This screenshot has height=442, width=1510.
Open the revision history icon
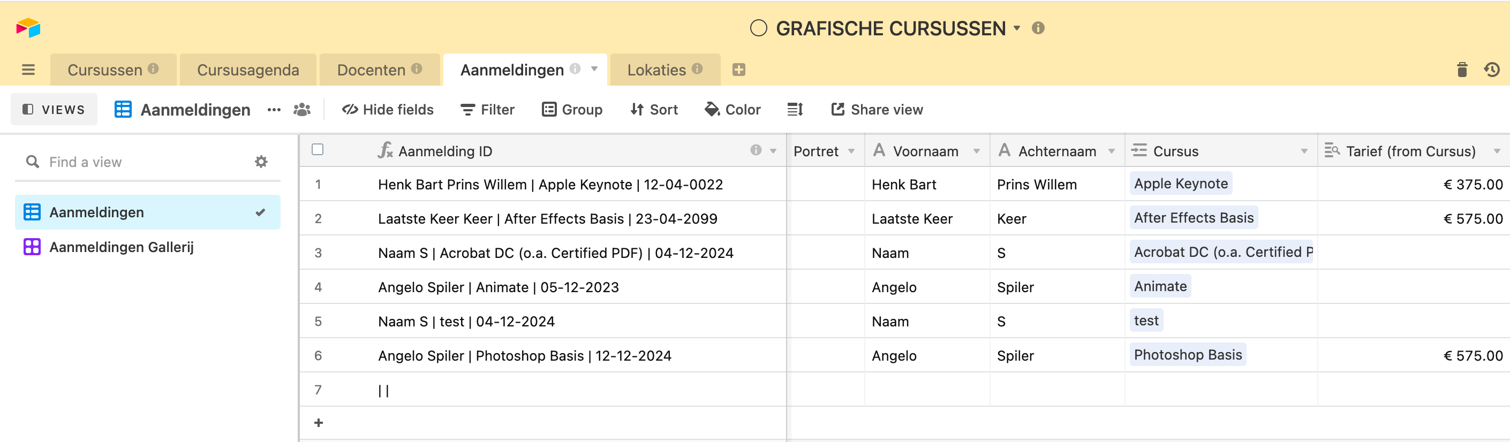(1492, 70)
